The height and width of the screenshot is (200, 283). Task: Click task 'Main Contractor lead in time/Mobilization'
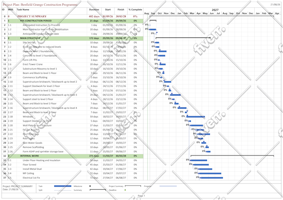[x=45, y=29]
